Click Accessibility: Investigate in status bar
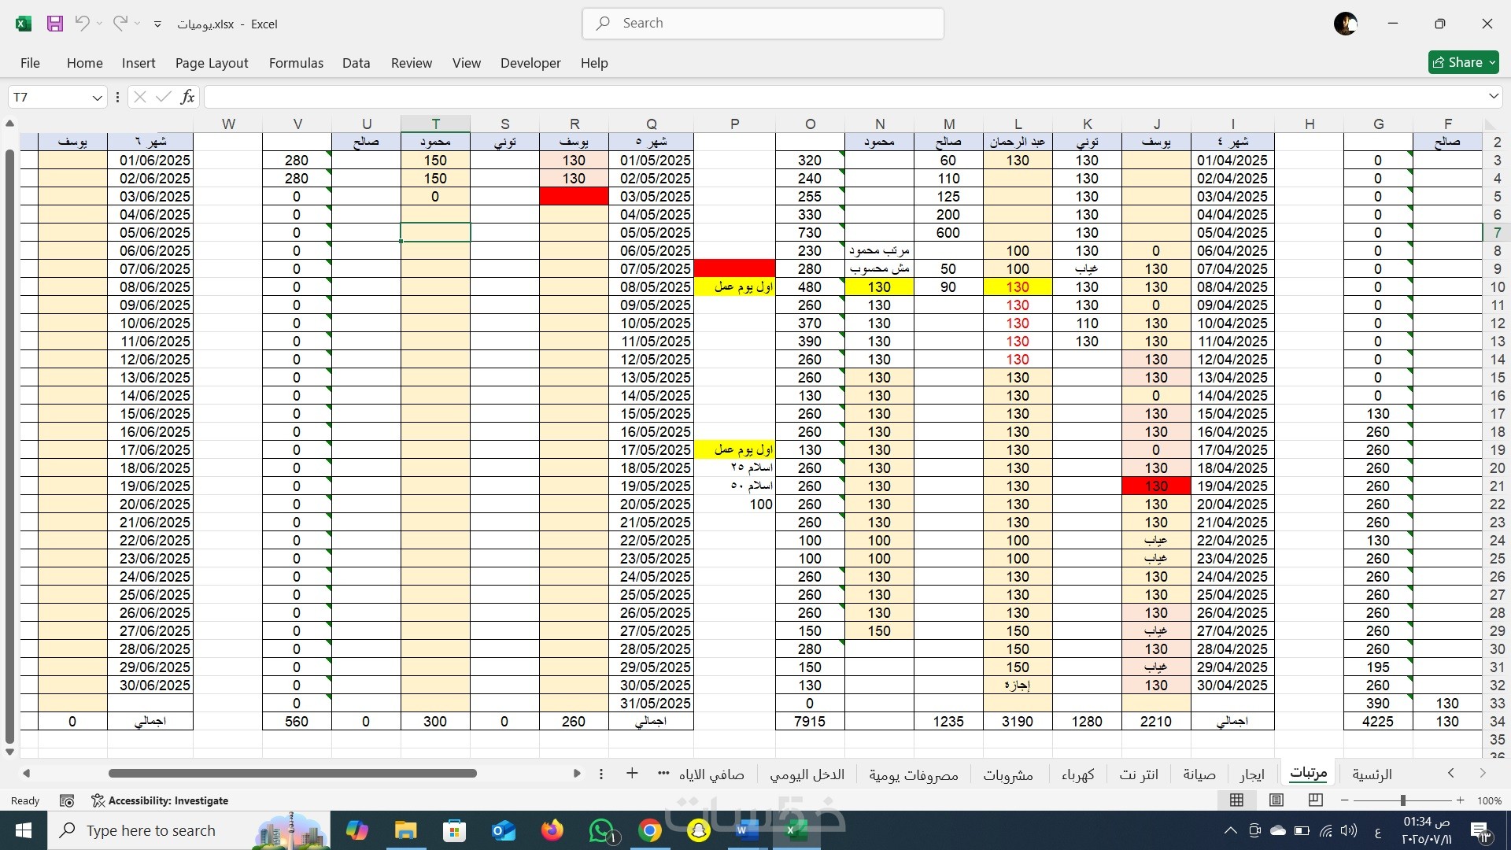1511x850 pixels. point(160,800)
